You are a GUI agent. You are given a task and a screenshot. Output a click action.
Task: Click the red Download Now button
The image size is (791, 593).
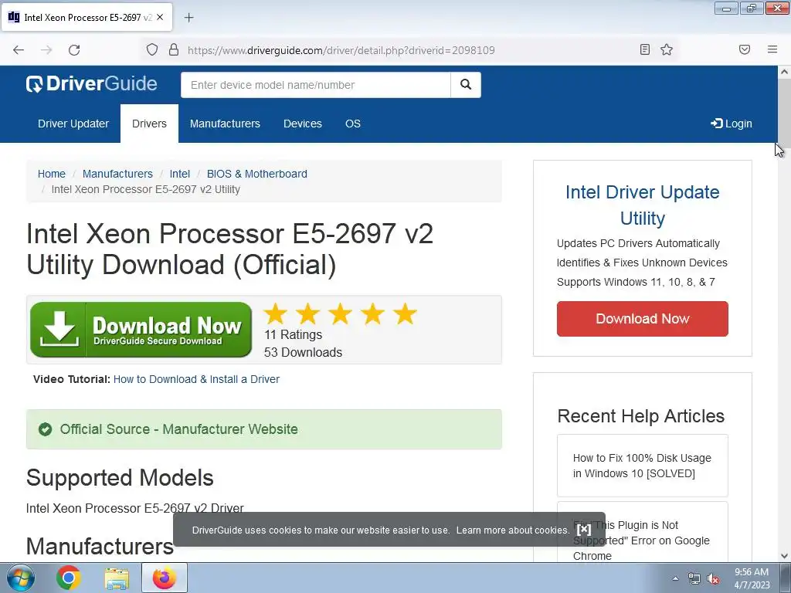(x=642, y=319)
